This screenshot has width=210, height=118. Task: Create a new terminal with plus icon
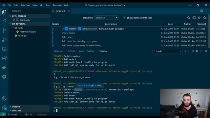click(185, 51)
